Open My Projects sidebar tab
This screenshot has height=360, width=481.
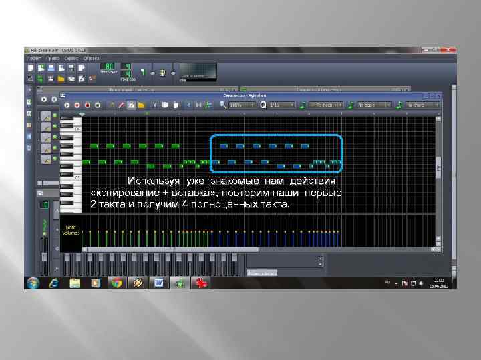click(29, 102)
